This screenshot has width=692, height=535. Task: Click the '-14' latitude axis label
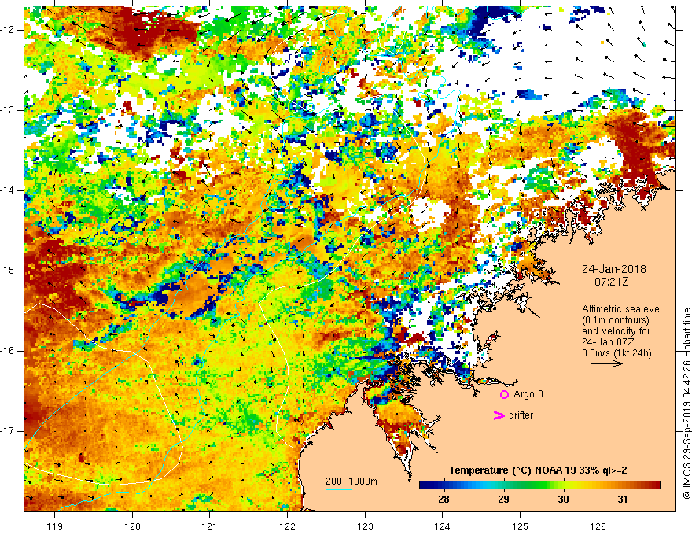[8, 190]
